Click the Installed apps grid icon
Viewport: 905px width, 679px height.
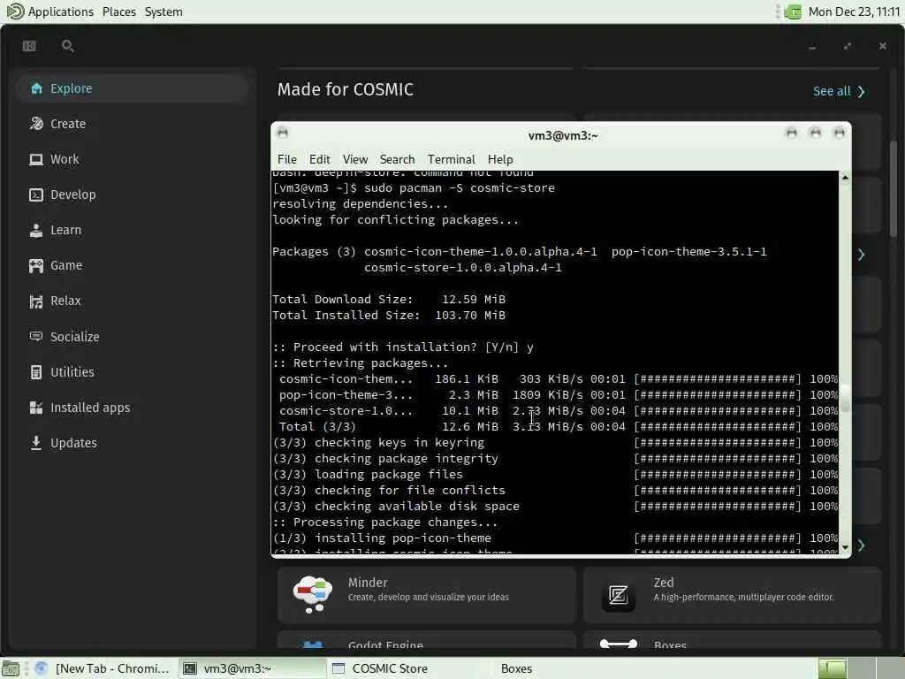(36, 408)
